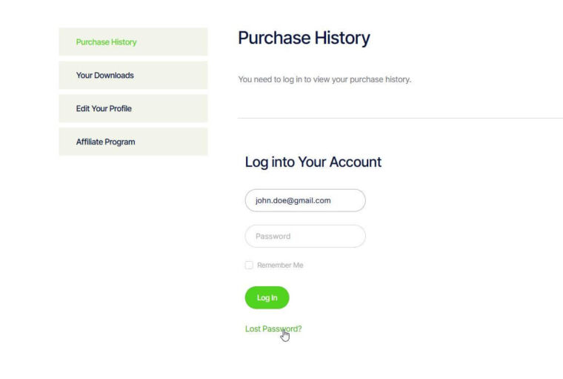The width and height of the screenshot is (563, 379).
Task: Click the green Log In button
Action: (267, 297)
